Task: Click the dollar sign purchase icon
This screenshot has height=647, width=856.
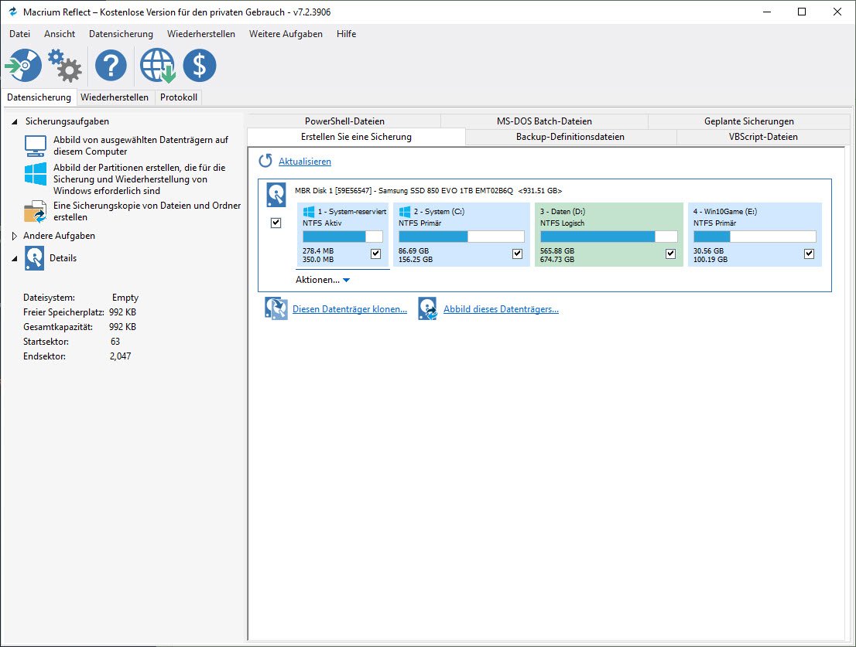Action: pos(200,66)
